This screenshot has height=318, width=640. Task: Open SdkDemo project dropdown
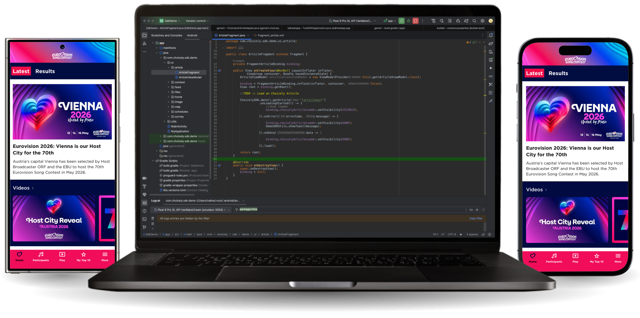[x=170, y=21]
